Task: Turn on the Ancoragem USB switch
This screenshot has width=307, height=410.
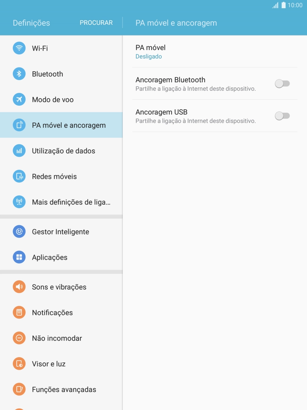Action: pyautogui.click(x=282, y=116)
